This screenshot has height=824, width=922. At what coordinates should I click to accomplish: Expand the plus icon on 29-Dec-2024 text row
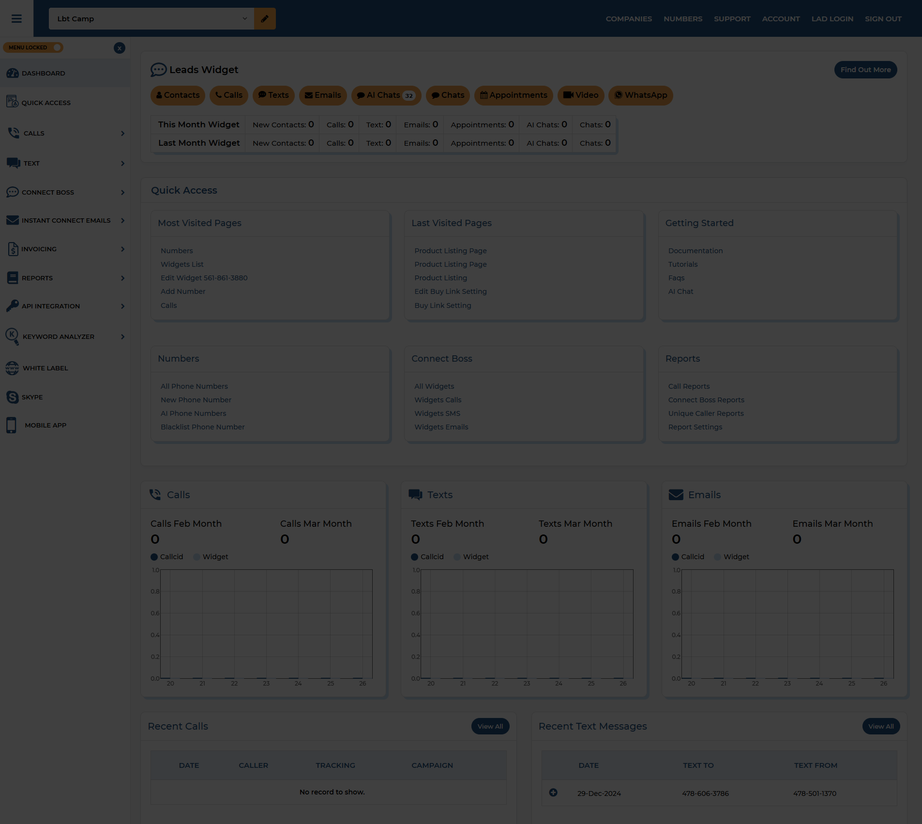pos(553,793)
